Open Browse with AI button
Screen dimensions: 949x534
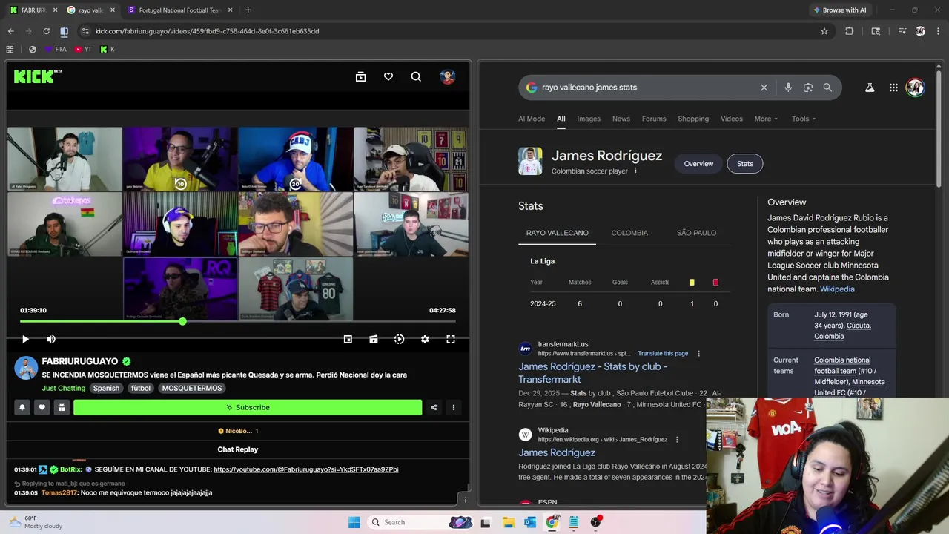coord(839,10)
